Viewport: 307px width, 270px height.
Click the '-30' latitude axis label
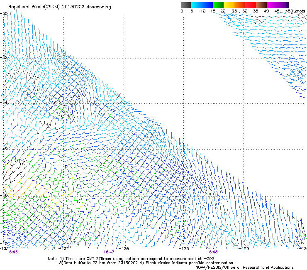click(x=4, y=14)
